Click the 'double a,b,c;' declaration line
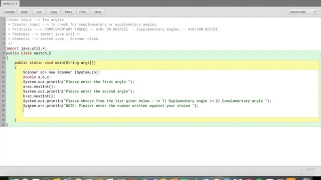 pyautogui.click(x=37, y=77)
